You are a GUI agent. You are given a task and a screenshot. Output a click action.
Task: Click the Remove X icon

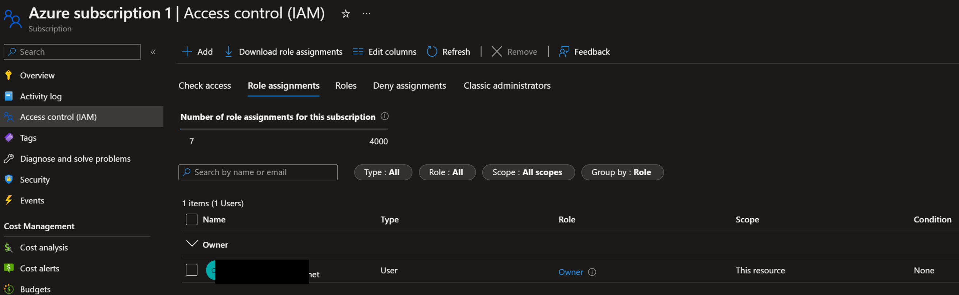(497, 51)
